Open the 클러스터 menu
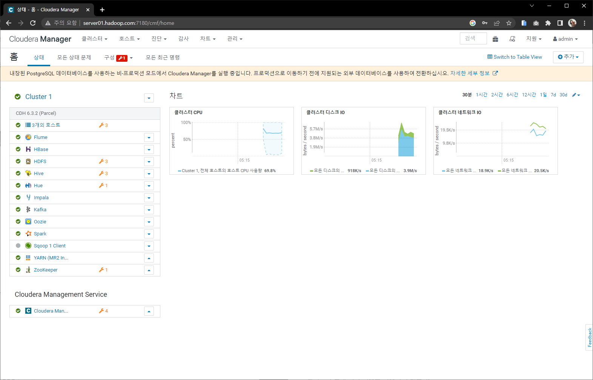Image resolution: width=593 pixels, height=380 pixels. click(x=95, y=39)
